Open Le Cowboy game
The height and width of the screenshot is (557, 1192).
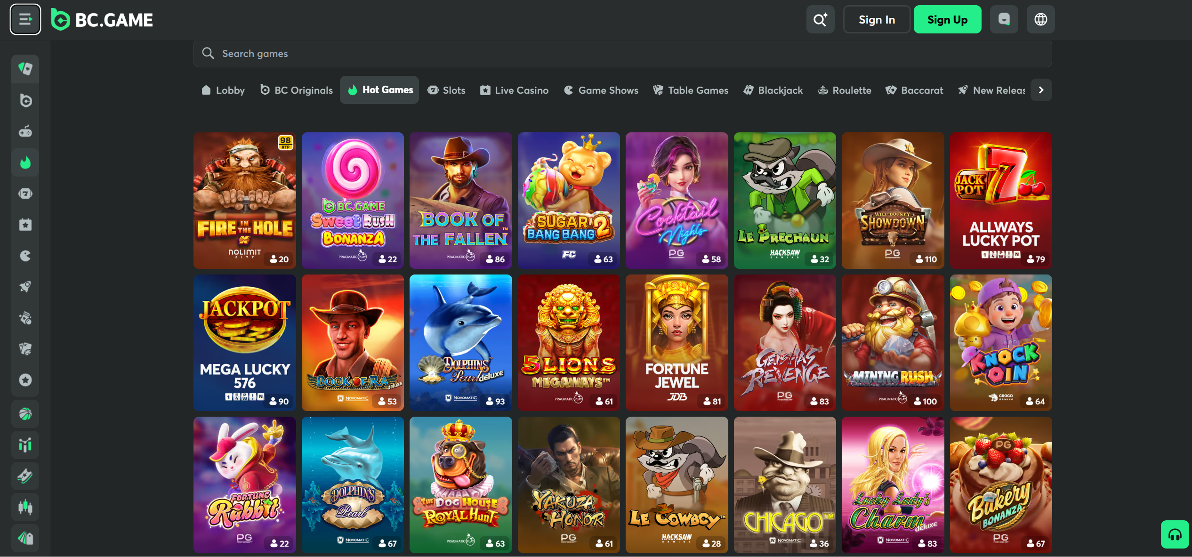point(677,485)
